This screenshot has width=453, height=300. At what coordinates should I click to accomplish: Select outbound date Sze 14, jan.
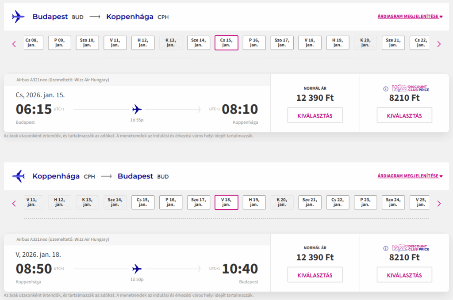[x=198, y=42]
